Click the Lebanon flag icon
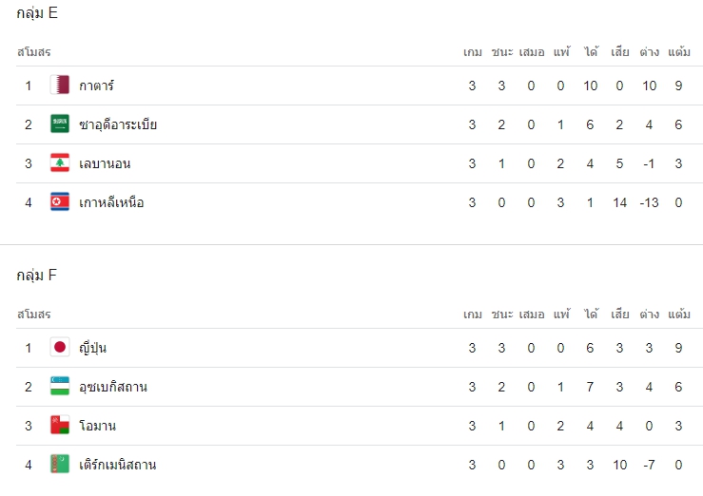This screenshot has width=703, height=496. coord(60,162)
